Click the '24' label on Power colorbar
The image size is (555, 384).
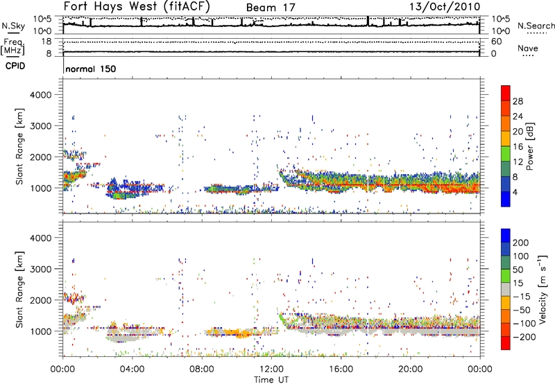pos(518,116)
